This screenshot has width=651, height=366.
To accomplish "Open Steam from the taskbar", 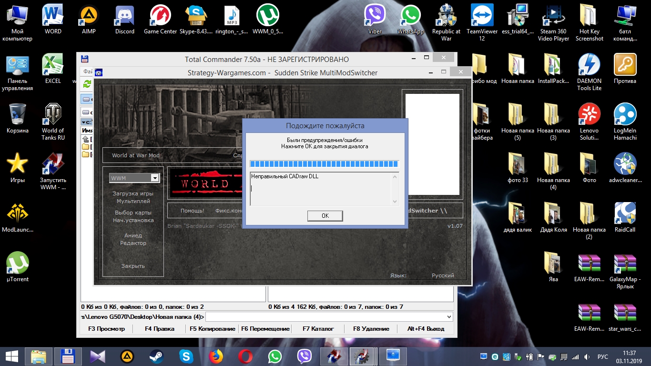I will tap(156, 356).
